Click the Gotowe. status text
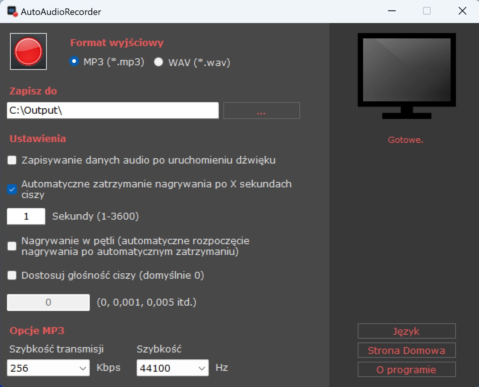479x387 pixels. click(406, 140)
